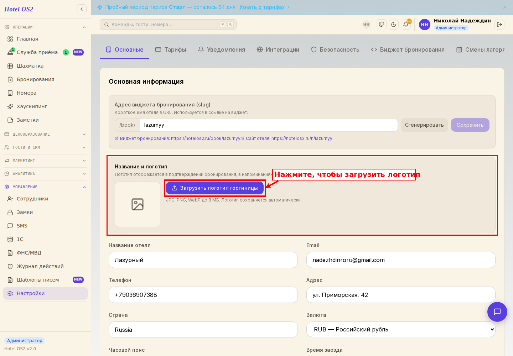Open the chat bubble floating button
The height and width of the screenshot is (356, 513).
click(x=497, y=312)
